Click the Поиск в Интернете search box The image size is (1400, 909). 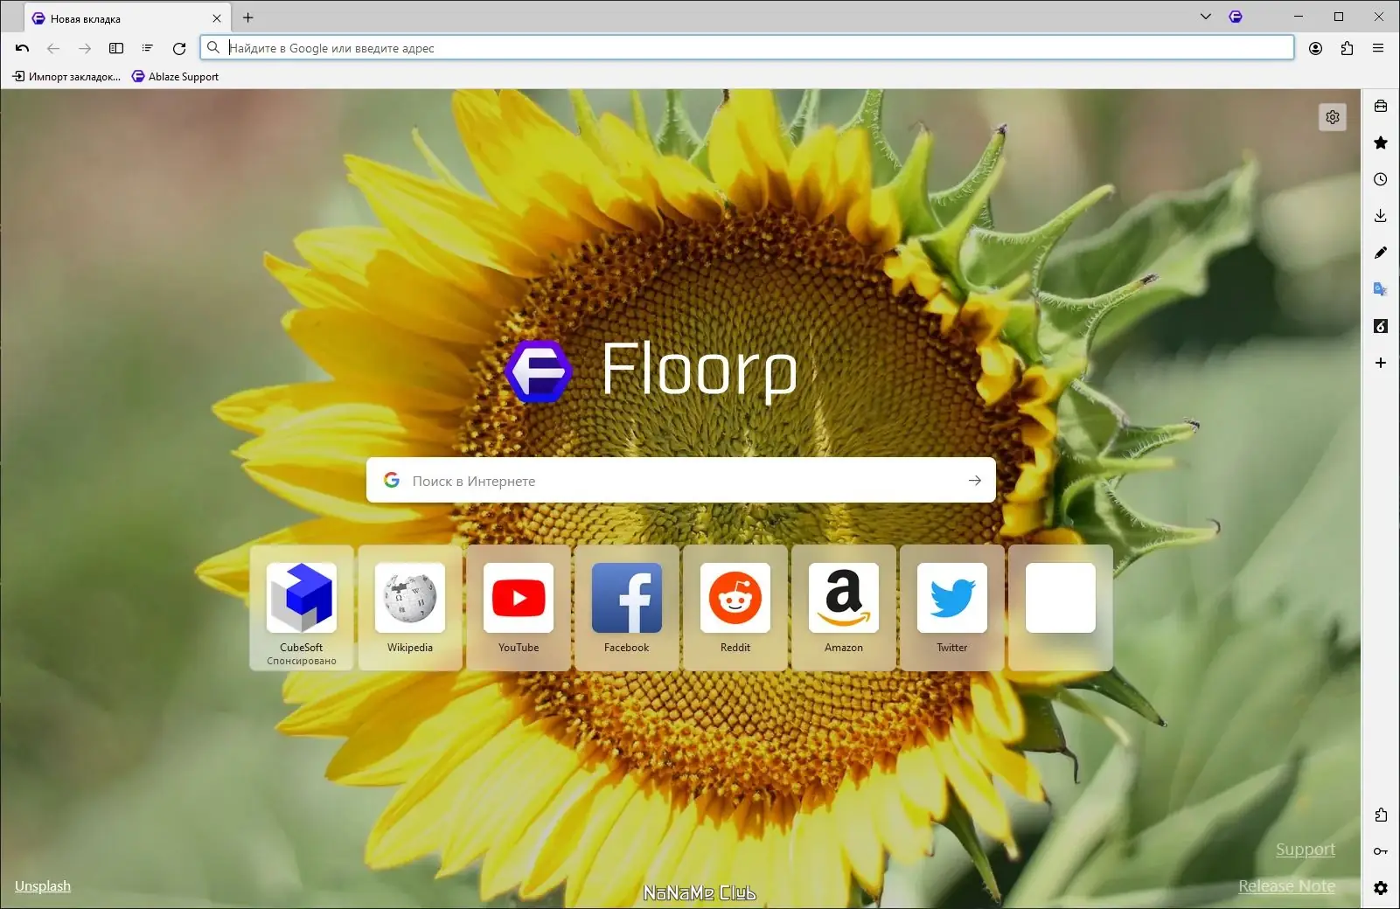tap(681, 481)
